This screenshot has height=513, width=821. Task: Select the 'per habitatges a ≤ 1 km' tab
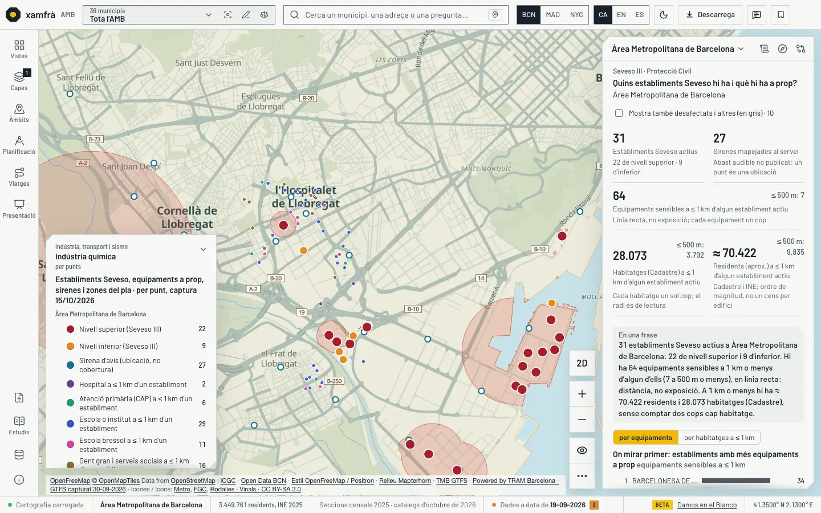tap(719, 438)
